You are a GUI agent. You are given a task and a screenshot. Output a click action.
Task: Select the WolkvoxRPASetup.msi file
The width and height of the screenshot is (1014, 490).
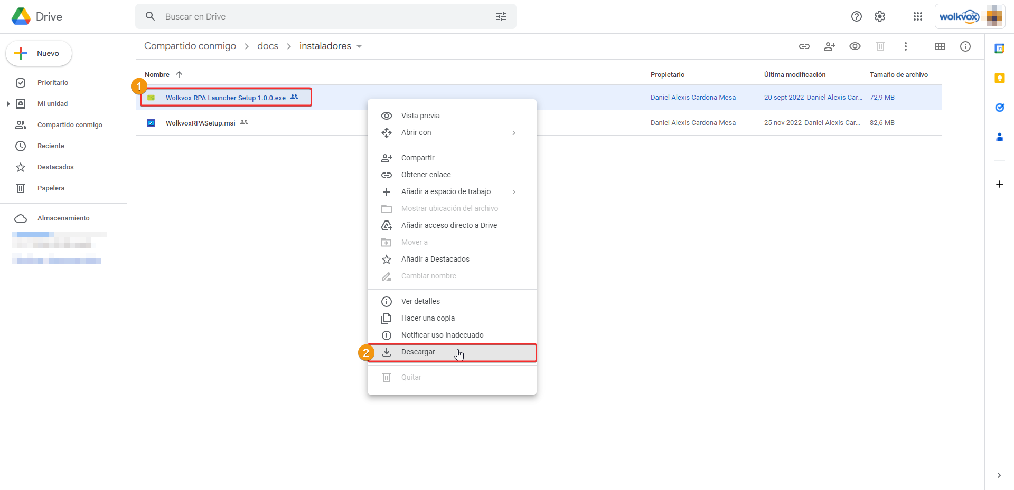(x=539, y=123)
